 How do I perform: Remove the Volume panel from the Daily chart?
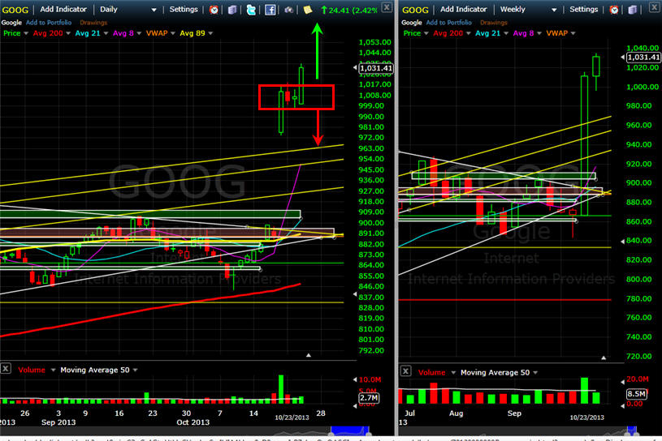[x=6, y=369]
